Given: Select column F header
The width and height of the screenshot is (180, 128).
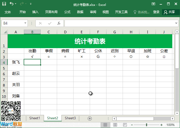Looking at the screenshot, I should click(x=98, y=32).
